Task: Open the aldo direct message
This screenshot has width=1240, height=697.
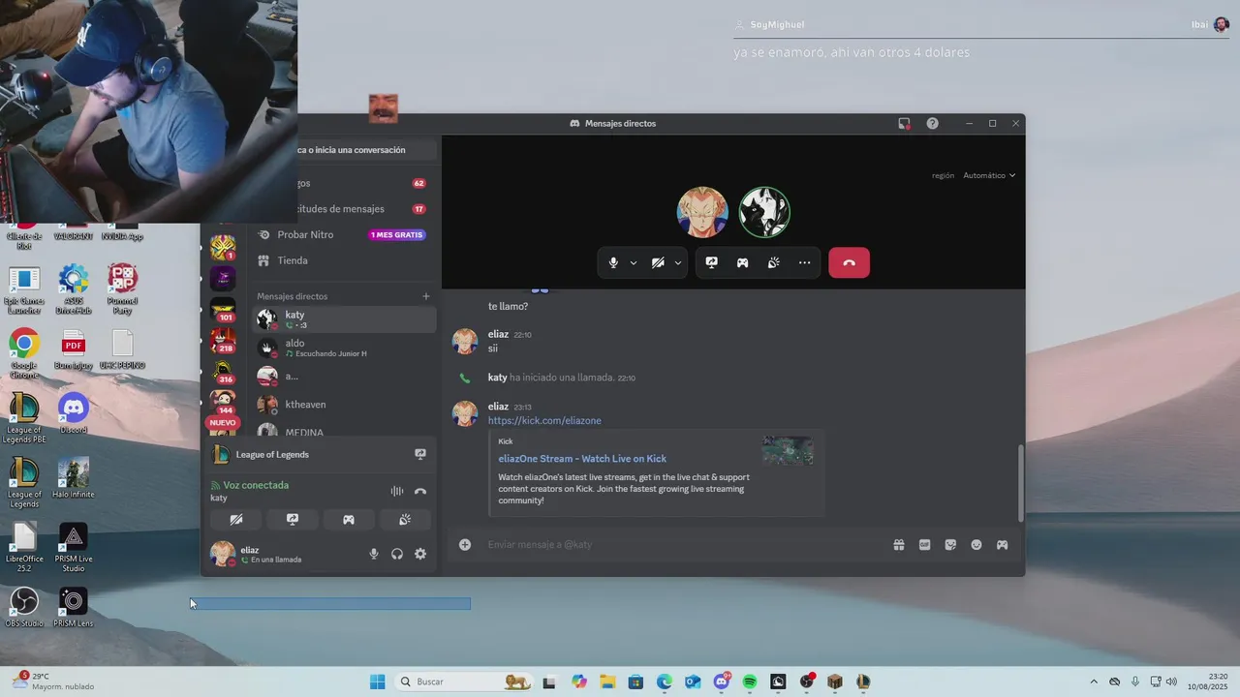Action: point(345,348)
